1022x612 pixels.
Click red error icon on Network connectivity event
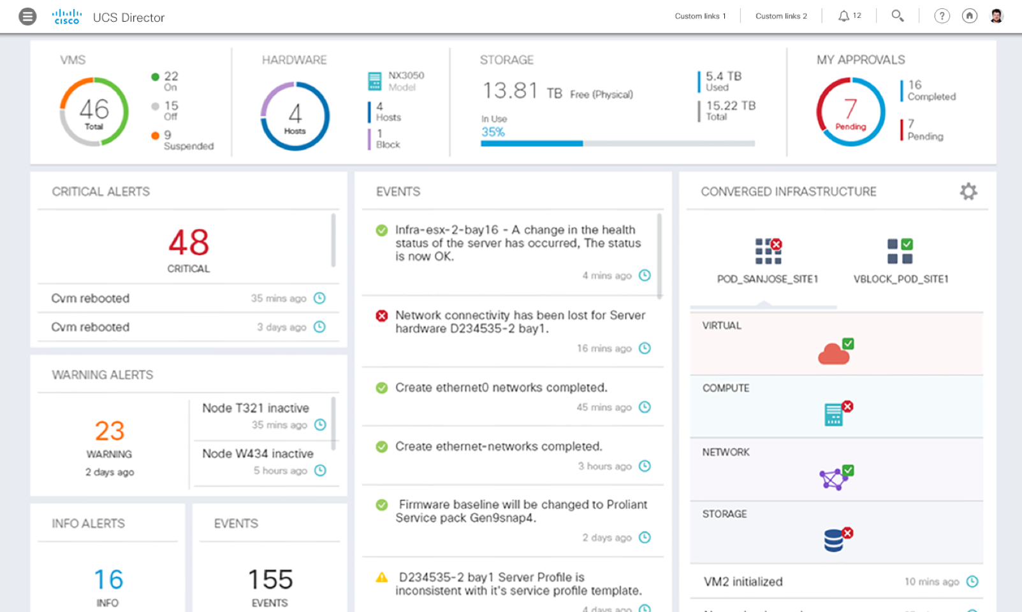pyautogui.click(x=382, y=315)
